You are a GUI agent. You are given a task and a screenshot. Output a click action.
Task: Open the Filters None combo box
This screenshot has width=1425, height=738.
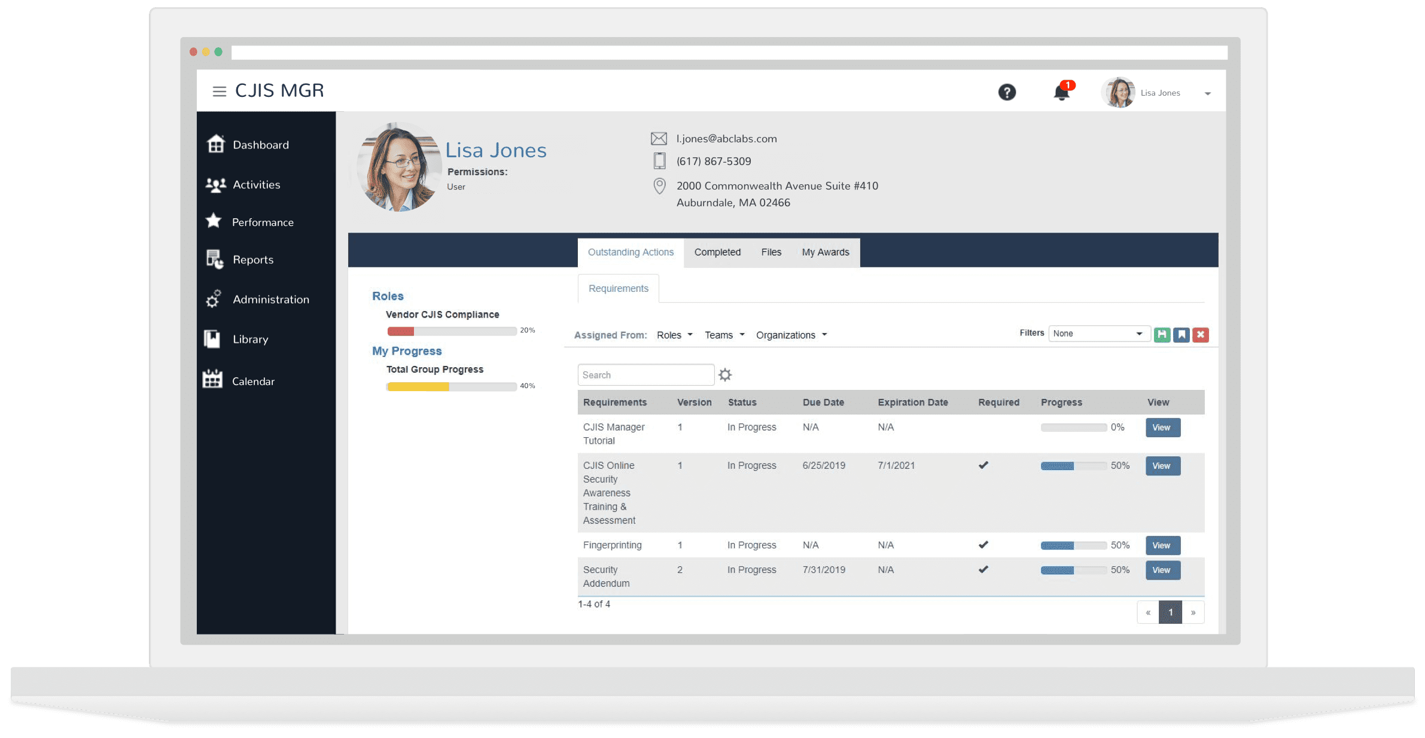point(1099,334)
